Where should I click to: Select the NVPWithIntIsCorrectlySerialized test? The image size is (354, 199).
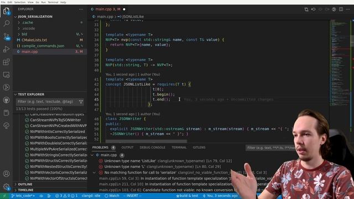[58, 132]
